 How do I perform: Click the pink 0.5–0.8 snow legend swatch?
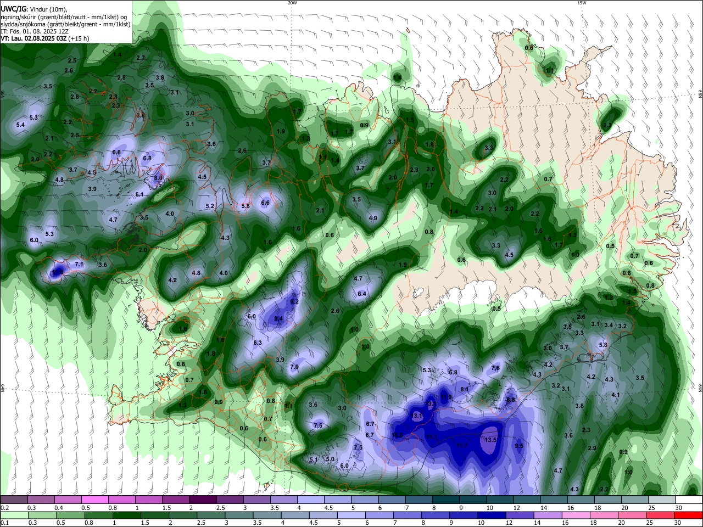[x=94, y=500]
